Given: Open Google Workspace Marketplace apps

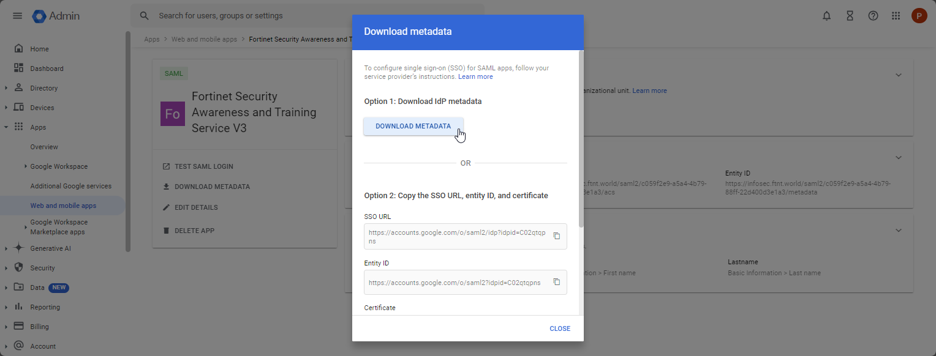Looking at the screenshot, I should coord(59,227).
